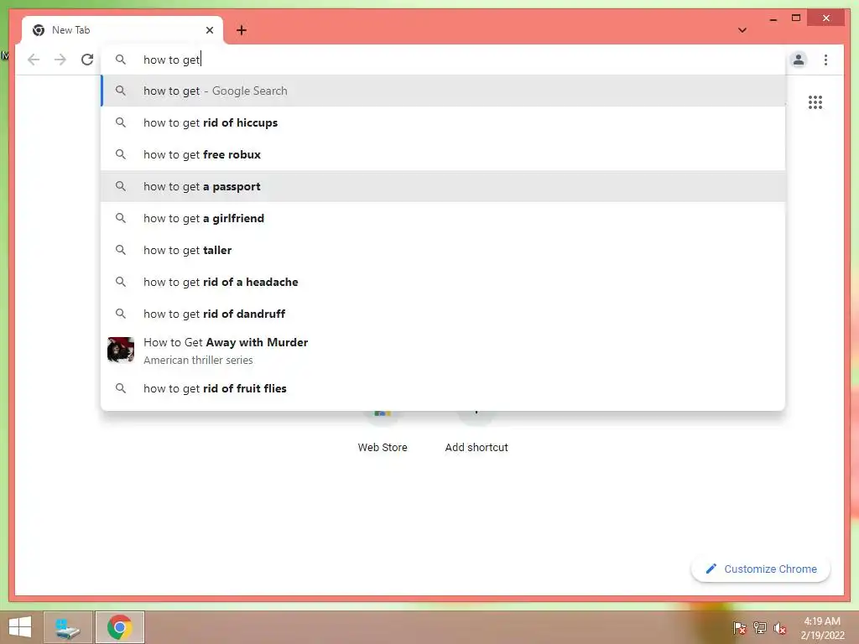
Task: Open the Windows Start button
Action: 20,627
